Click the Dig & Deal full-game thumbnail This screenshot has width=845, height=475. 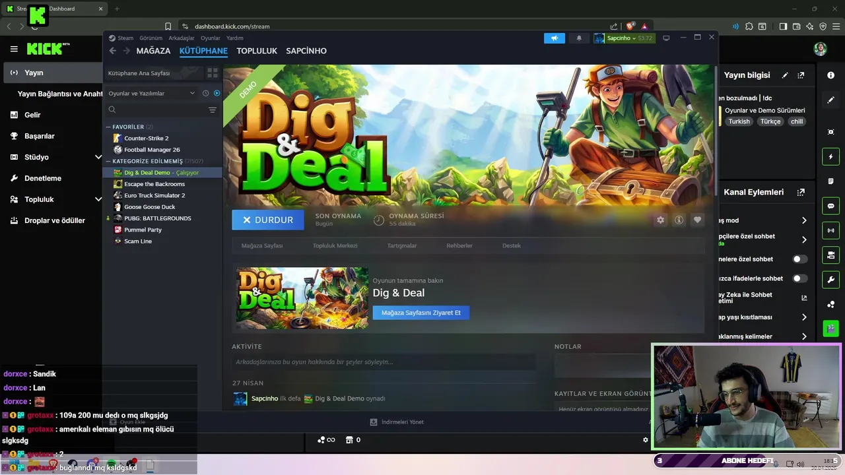pyautogui.click(x=302, y=298)
